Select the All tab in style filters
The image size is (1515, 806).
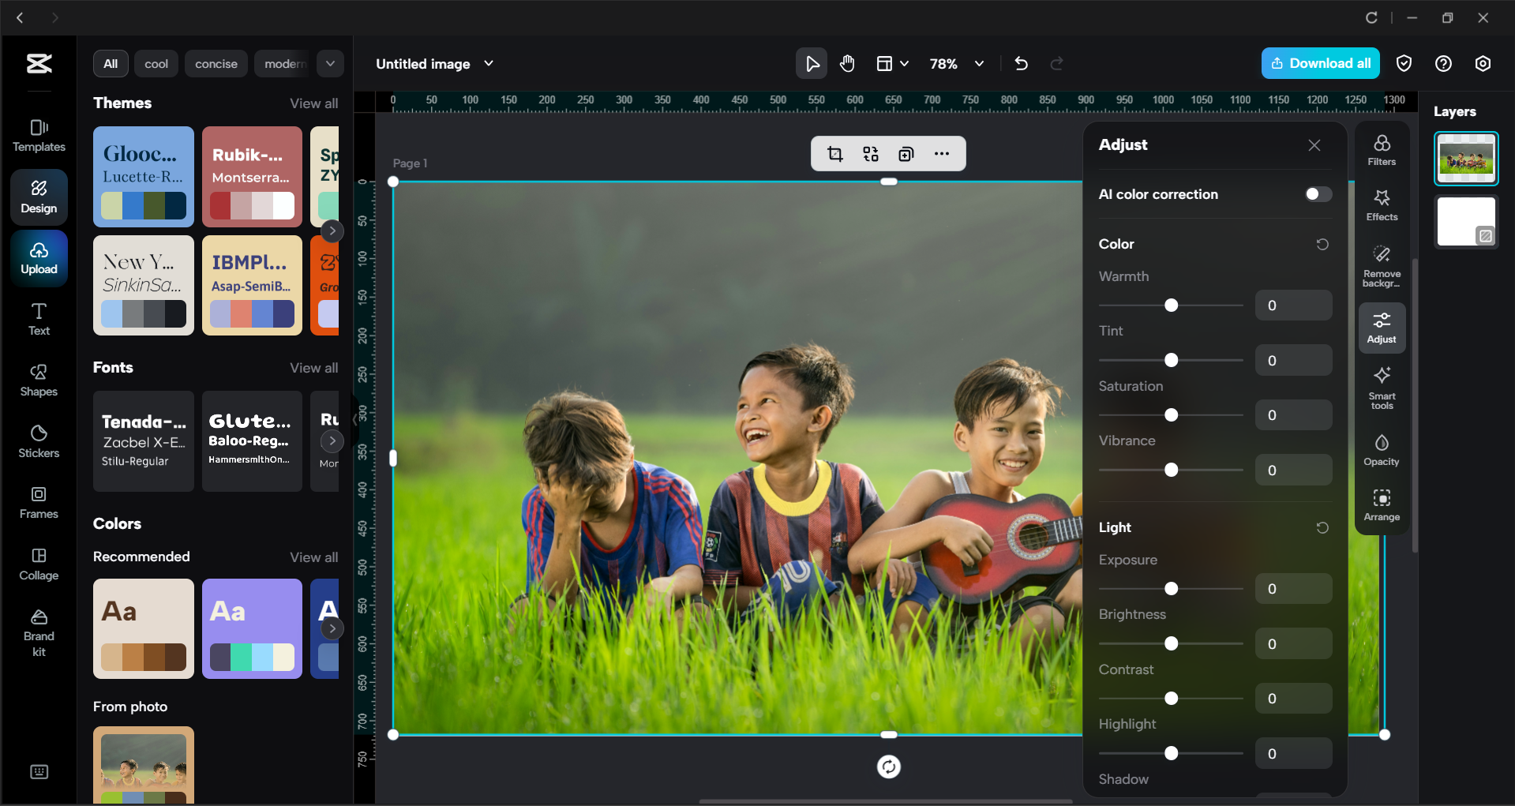tap(110, 63)
